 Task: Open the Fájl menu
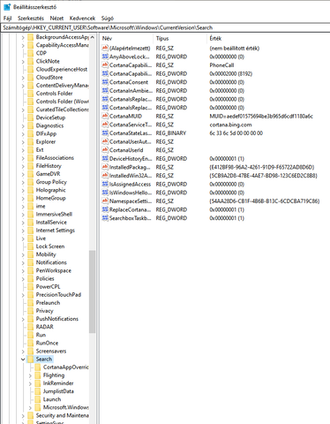click(x=7, y=19)
